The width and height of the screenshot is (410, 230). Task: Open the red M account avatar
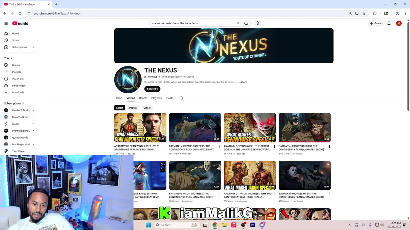point(399,23)
